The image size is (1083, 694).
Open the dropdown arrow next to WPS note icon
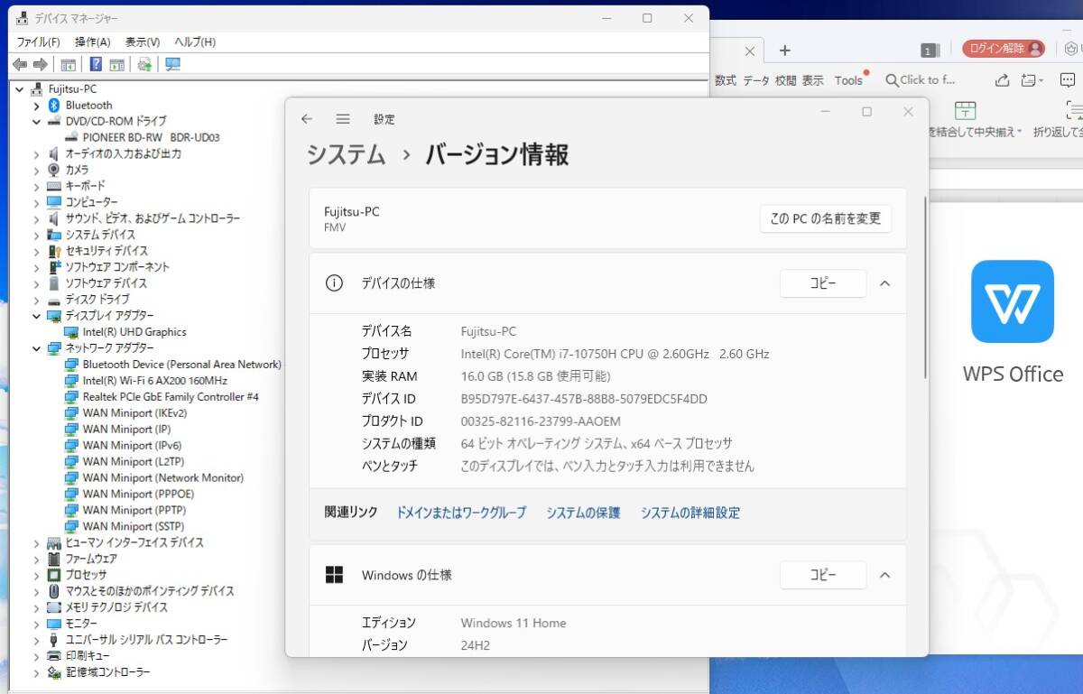(1041, 80)
